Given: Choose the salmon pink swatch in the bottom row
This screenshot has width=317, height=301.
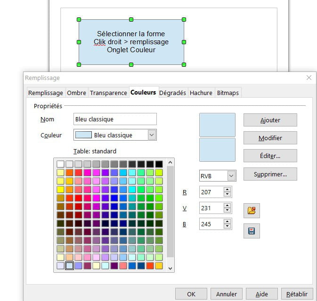Looking at the screenshot, I should point(123,266).
